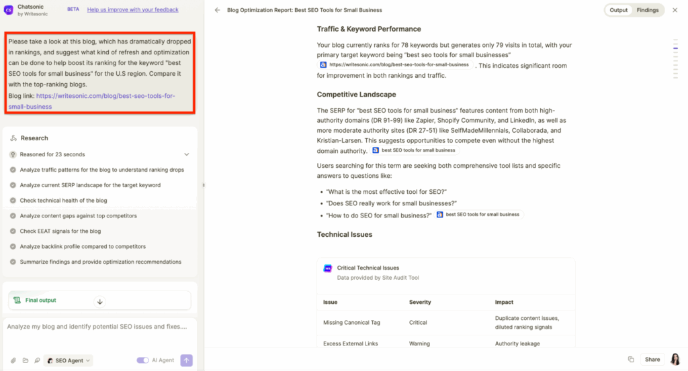Click the source chip after 'domain authority'
The image size is (688, 371).
(414, 150)
